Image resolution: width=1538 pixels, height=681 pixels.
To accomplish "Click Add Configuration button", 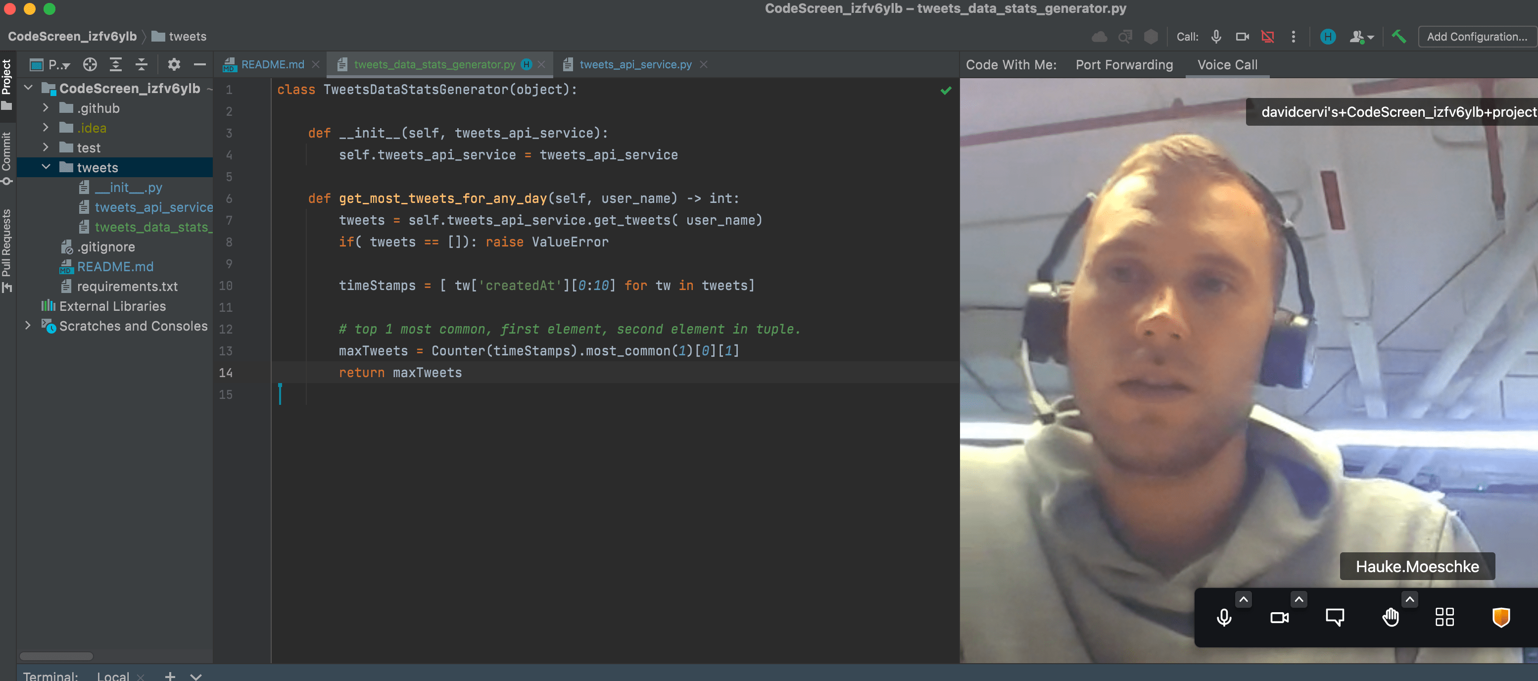I will (1477, 37).
